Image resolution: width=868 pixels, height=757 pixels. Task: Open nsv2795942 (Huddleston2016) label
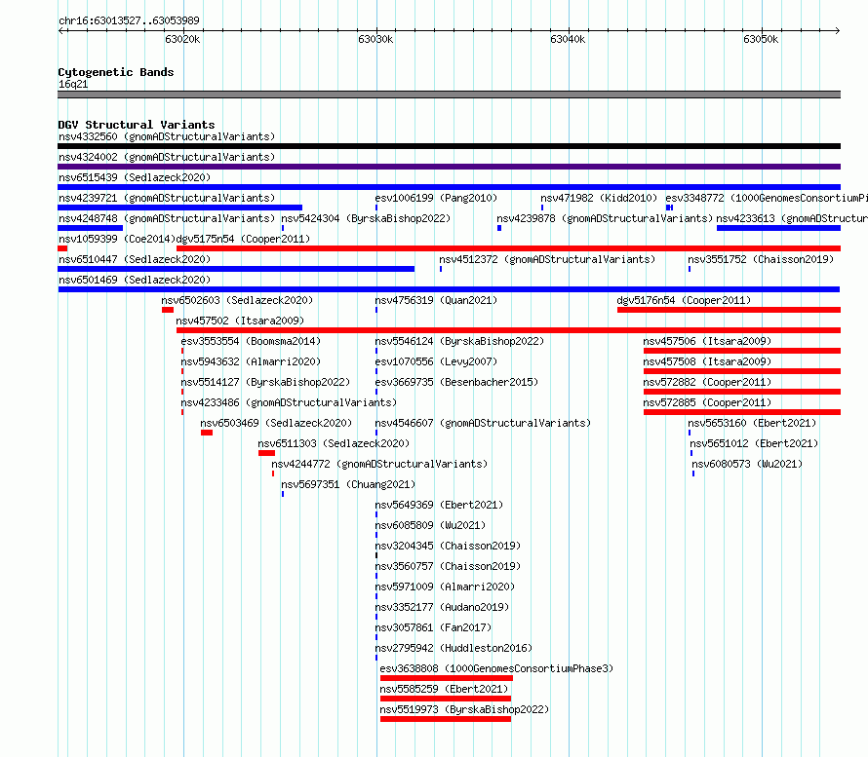(x=454, y=648)
